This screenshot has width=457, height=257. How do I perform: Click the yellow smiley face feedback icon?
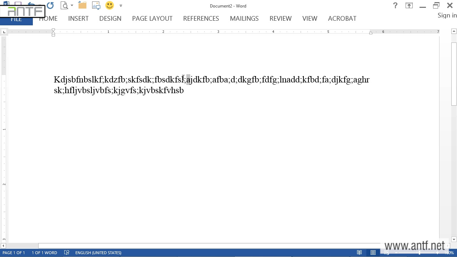coord(110,6)
